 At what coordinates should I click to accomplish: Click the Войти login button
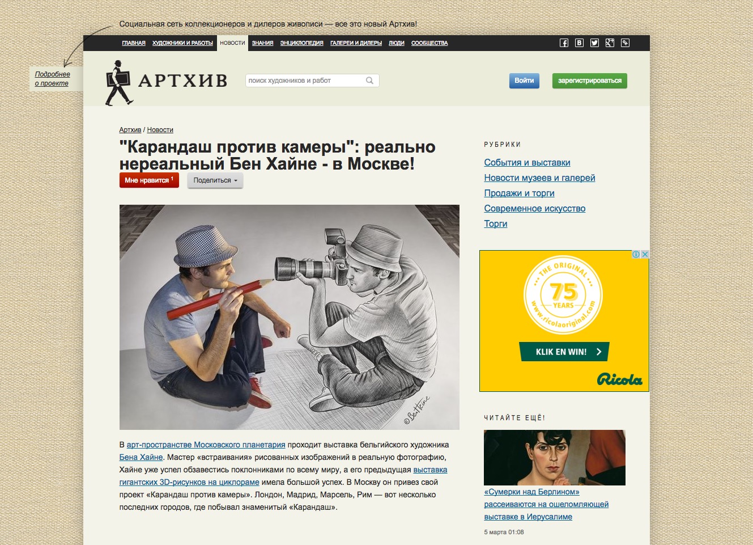click(x=524, y=81)
